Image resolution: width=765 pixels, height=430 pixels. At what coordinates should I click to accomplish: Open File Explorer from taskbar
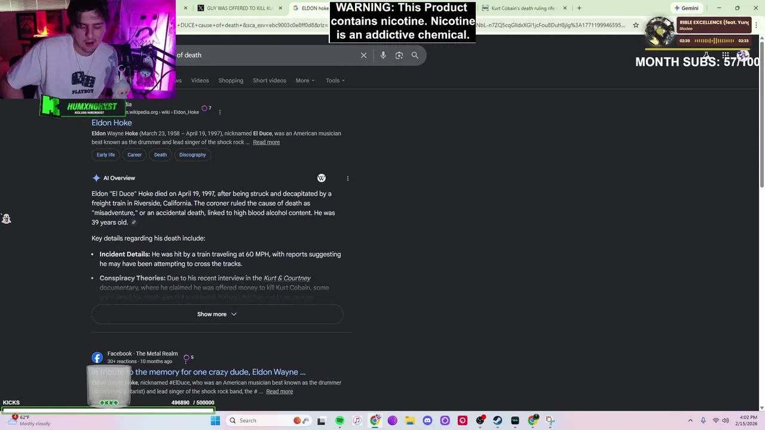pos(410,420)
